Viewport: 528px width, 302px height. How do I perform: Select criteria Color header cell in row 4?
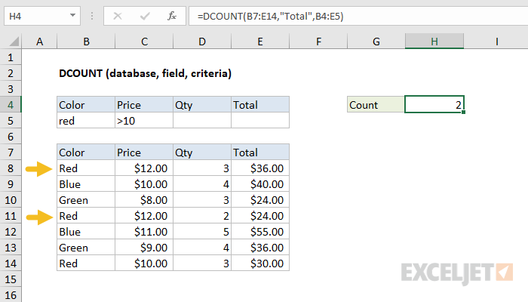tap(86, 105)
